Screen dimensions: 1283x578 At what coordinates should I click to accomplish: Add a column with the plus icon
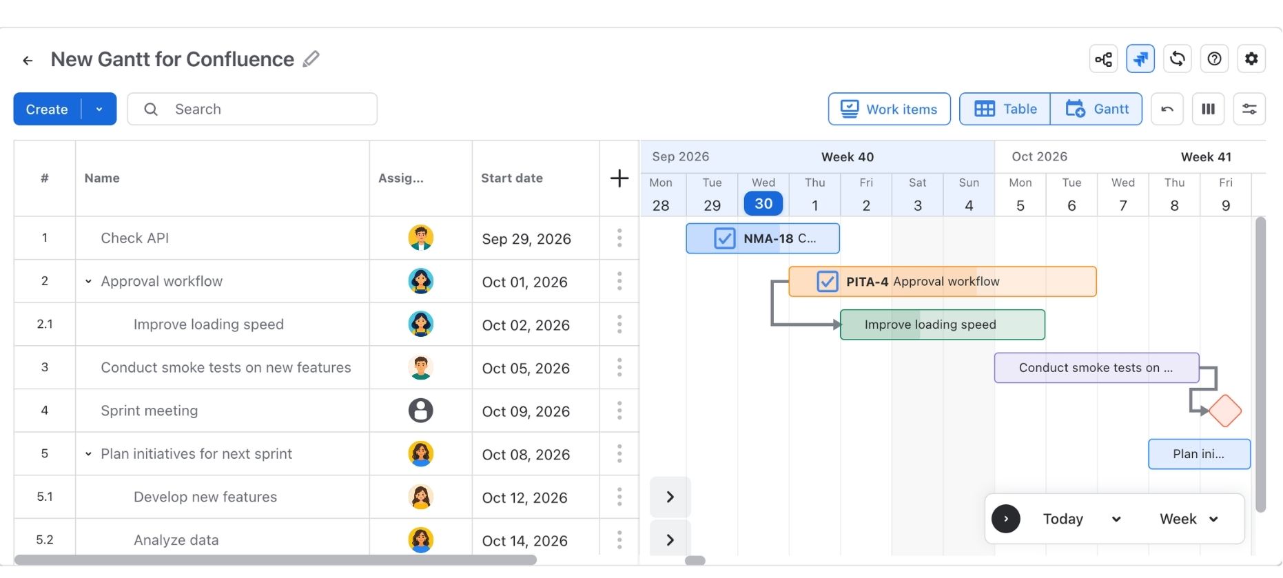(x=619, y=178)
